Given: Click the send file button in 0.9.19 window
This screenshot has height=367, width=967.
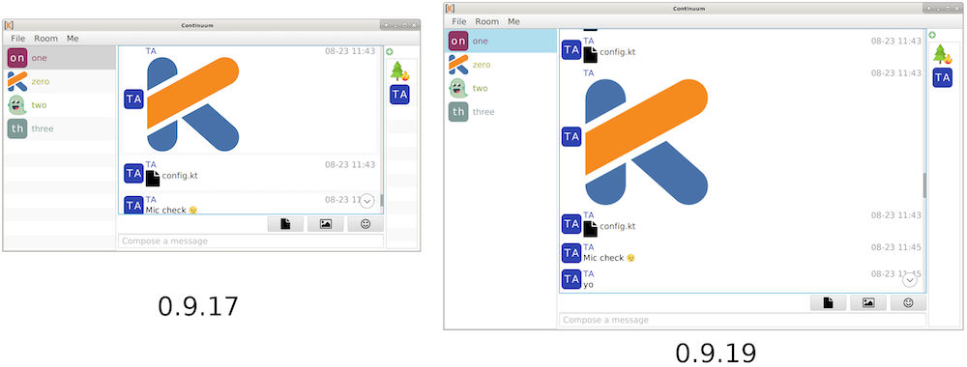Looking at the screenshot, I should pyautogui.click(x=829, y=302).
